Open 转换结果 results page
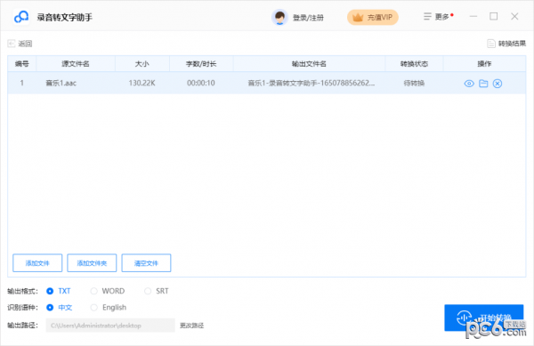 click(506, 44)
